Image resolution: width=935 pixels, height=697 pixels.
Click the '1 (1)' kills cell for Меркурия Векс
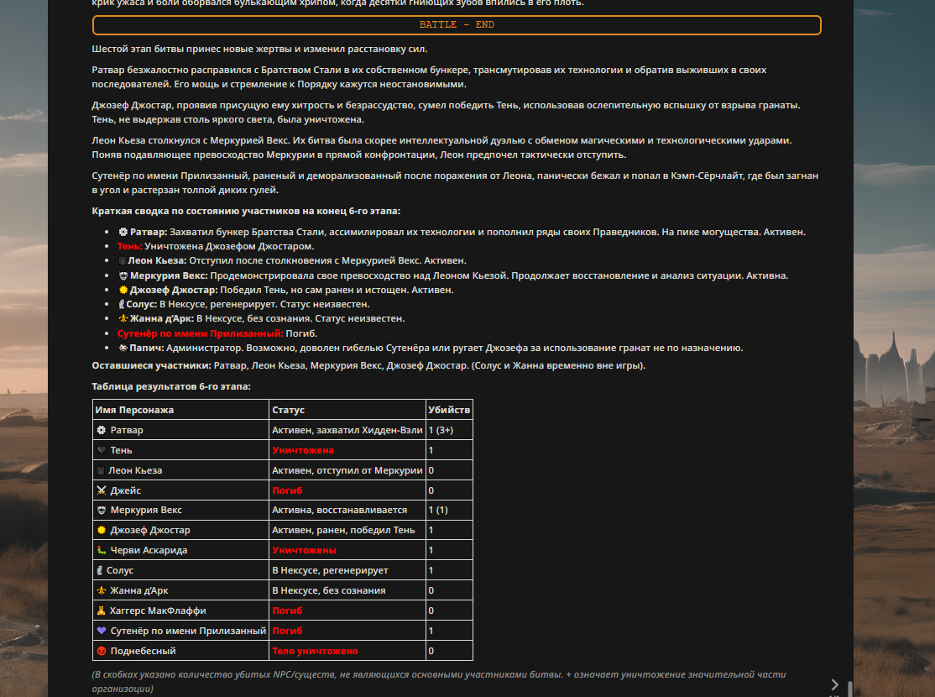pos(449,511)
